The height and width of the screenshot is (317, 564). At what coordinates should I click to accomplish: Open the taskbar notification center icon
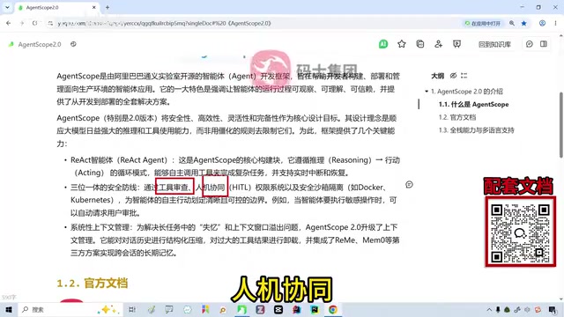coord(553,309)
